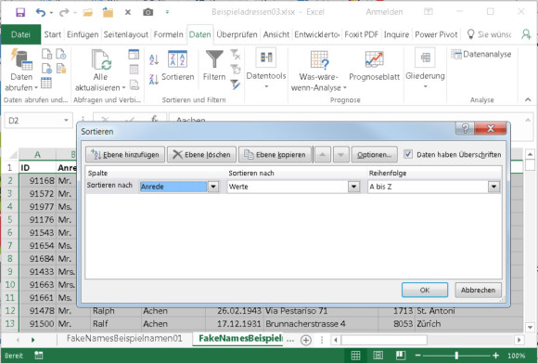This screenshot has height=363, width=538.
Task: Open file with the folder icon
Action: (x=88, y=13)
